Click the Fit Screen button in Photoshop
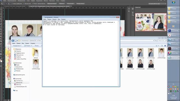The height and width of the screenshot is (101, 180). pyautogui.click(x=62, y=4)
